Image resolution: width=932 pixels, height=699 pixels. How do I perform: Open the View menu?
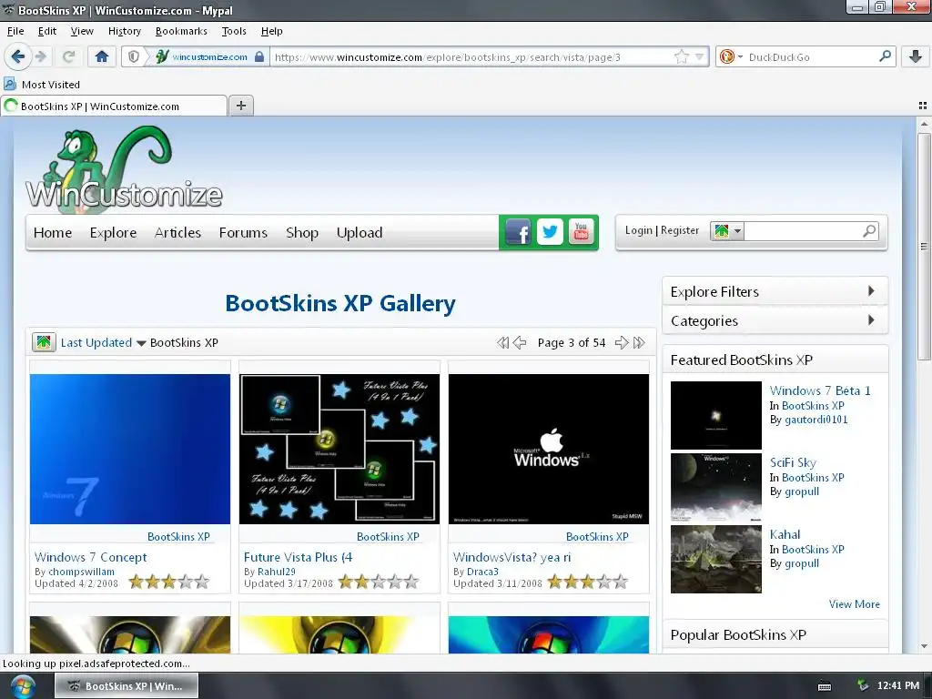[x=82, y=31]
